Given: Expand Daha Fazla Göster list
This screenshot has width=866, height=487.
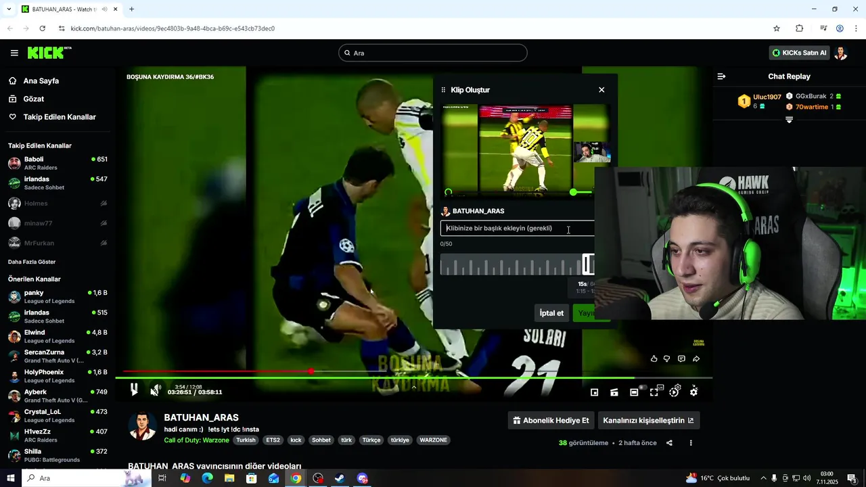Looking at the screenshot, I should [x=32, y=262].
